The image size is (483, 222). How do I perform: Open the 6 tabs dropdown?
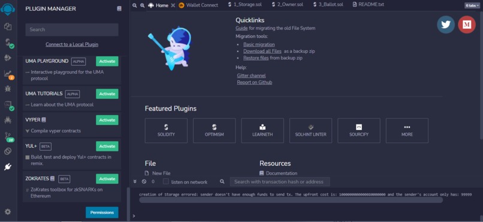click(x=472, y=5)
